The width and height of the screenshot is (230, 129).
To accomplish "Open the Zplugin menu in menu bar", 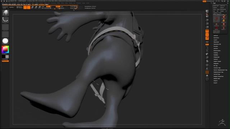I will [x=84, y=3].
